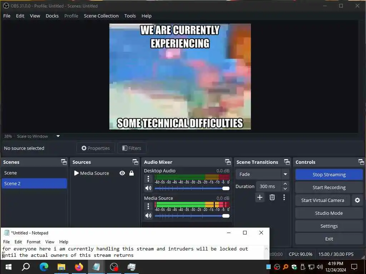Open Desktop Audio options menu dots

(148, 179)
